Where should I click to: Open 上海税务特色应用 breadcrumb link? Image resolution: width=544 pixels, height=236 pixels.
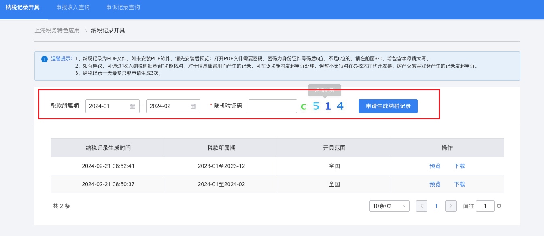tap(57, 30)
